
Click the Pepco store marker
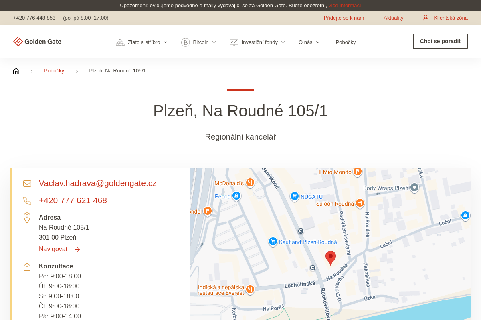(x=236, y=196)
